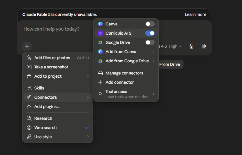242x155 pixels.
Task: Click the Claude Fable 5 is currently unavailable notice
Action: tap(59, 14)
